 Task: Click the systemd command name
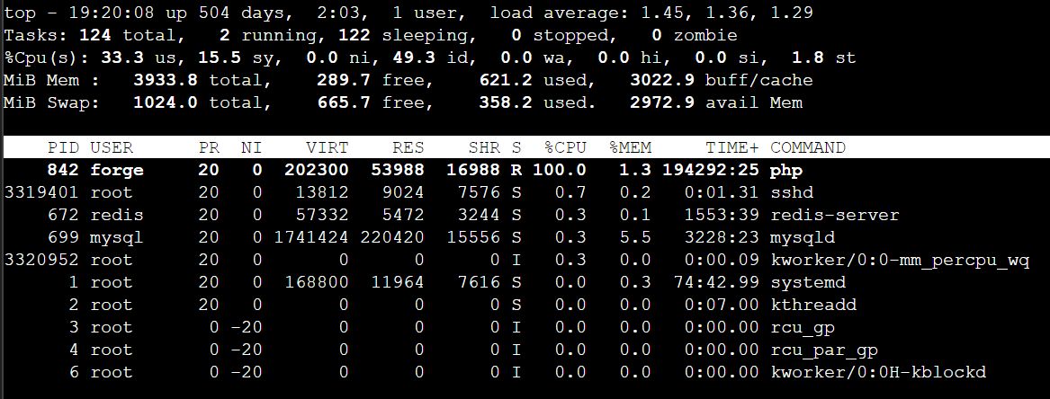(808, 282)
